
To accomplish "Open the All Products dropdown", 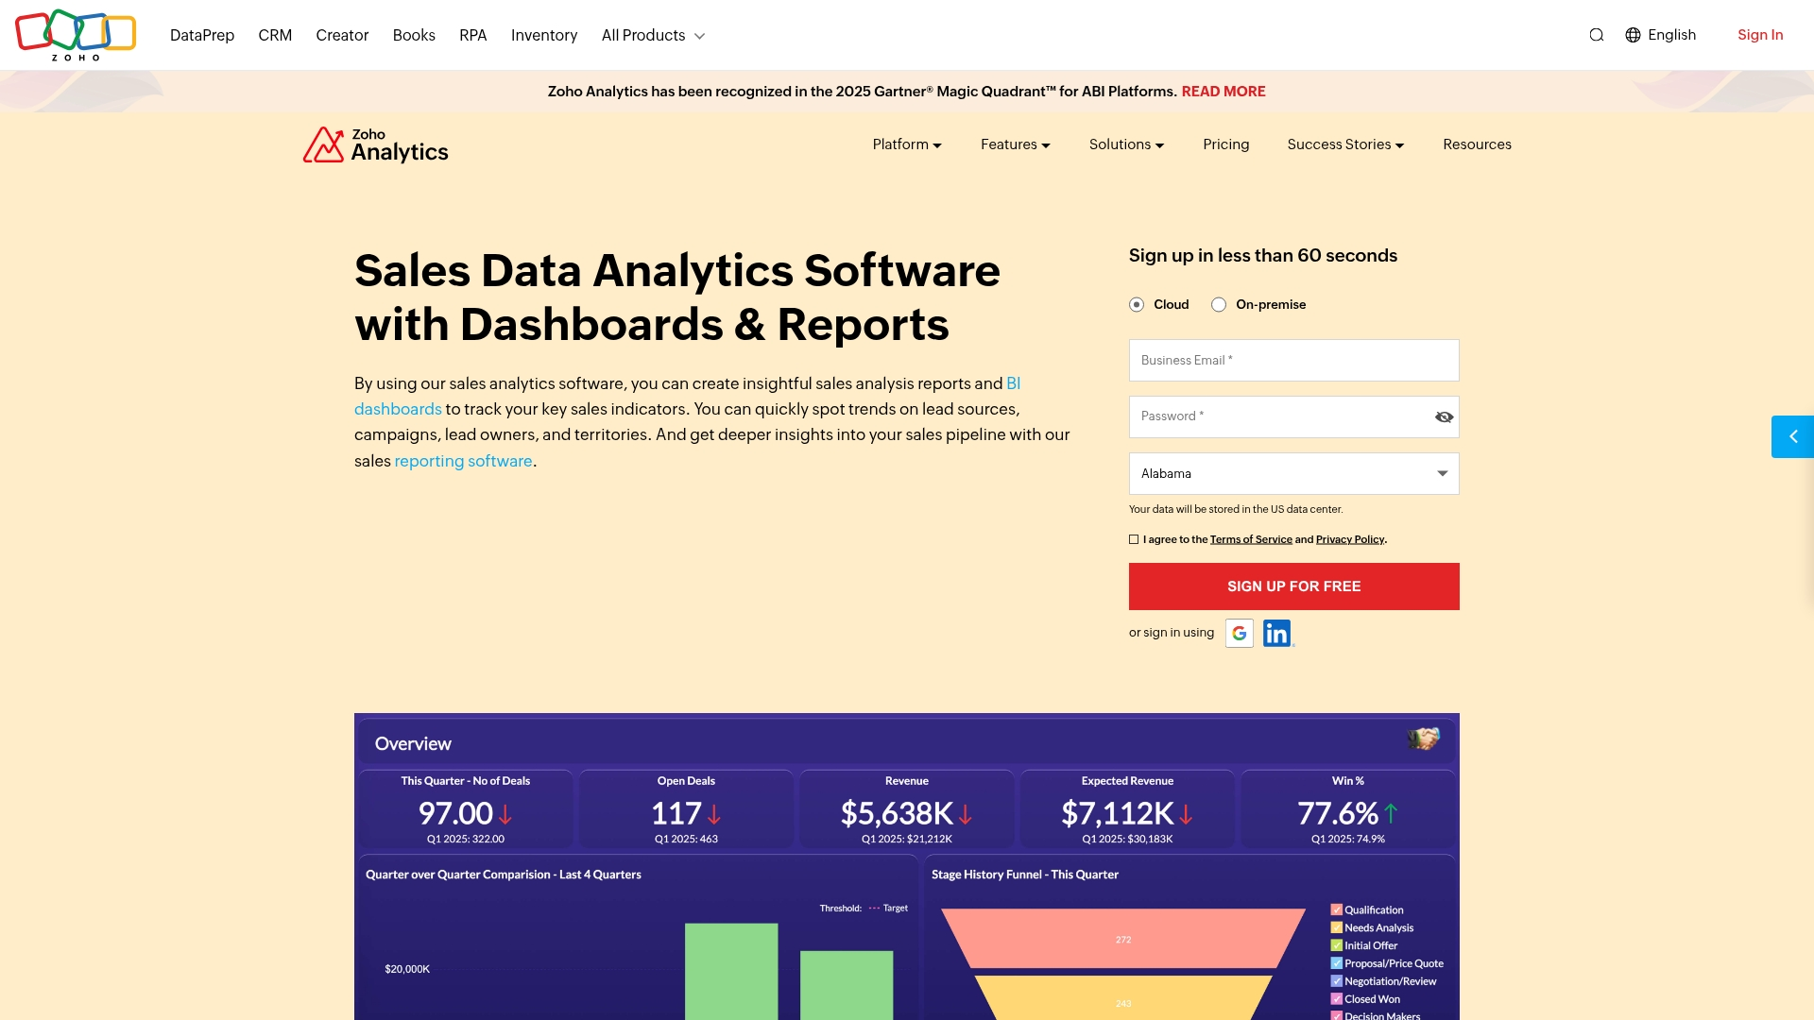I will coord(653,35).
